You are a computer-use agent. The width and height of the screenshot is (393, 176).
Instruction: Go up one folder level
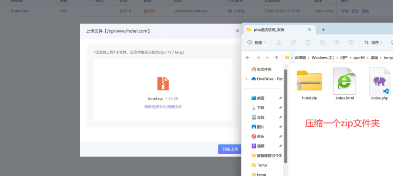click(276, 58)
